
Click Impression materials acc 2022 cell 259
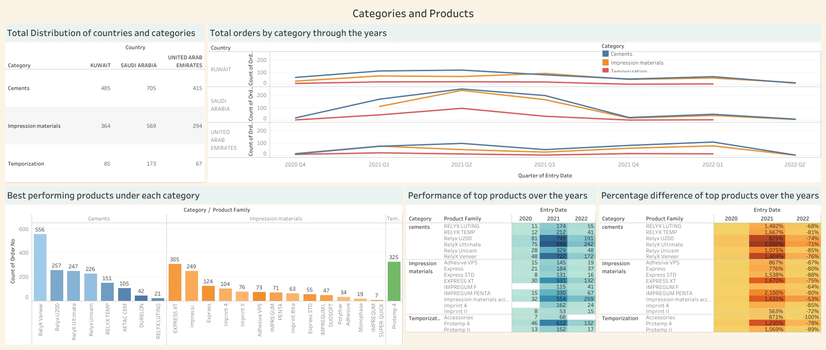pyautogui.click(x=581, y=299)
